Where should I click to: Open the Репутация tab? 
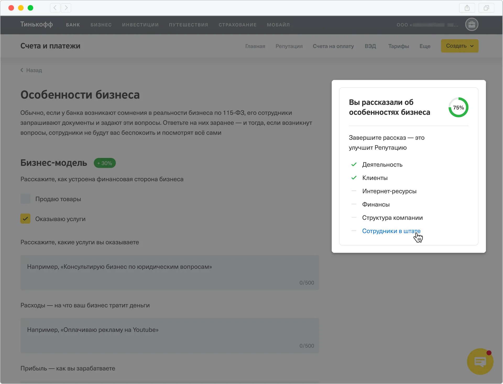click(289, 46)
